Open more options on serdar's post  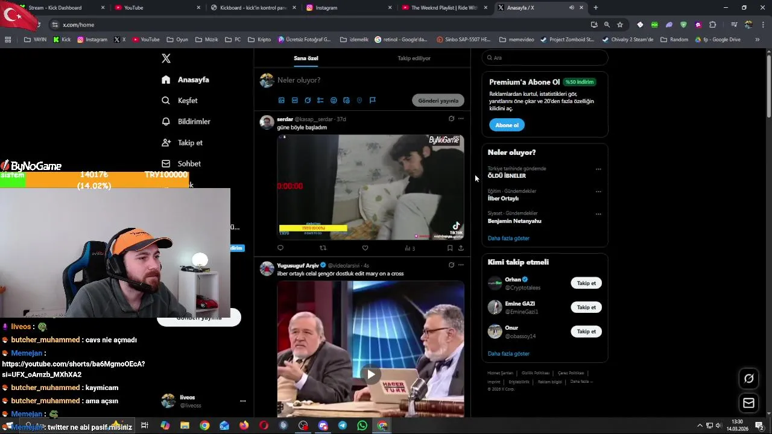(461, 119)
